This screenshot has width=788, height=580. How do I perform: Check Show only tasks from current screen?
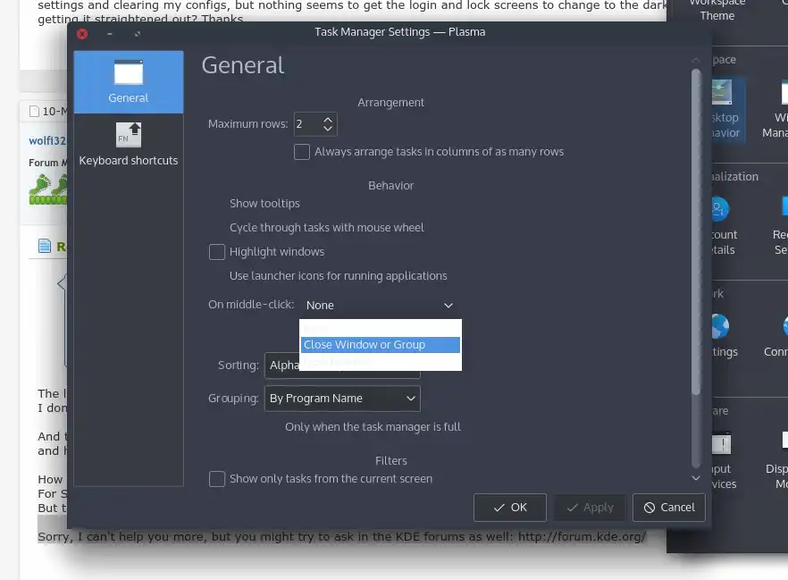tap(216, 479)
